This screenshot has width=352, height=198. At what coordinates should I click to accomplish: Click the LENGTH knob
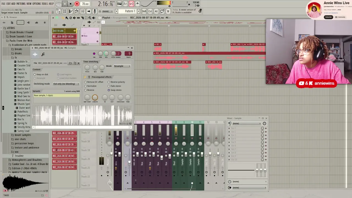(x=95, y=97)
